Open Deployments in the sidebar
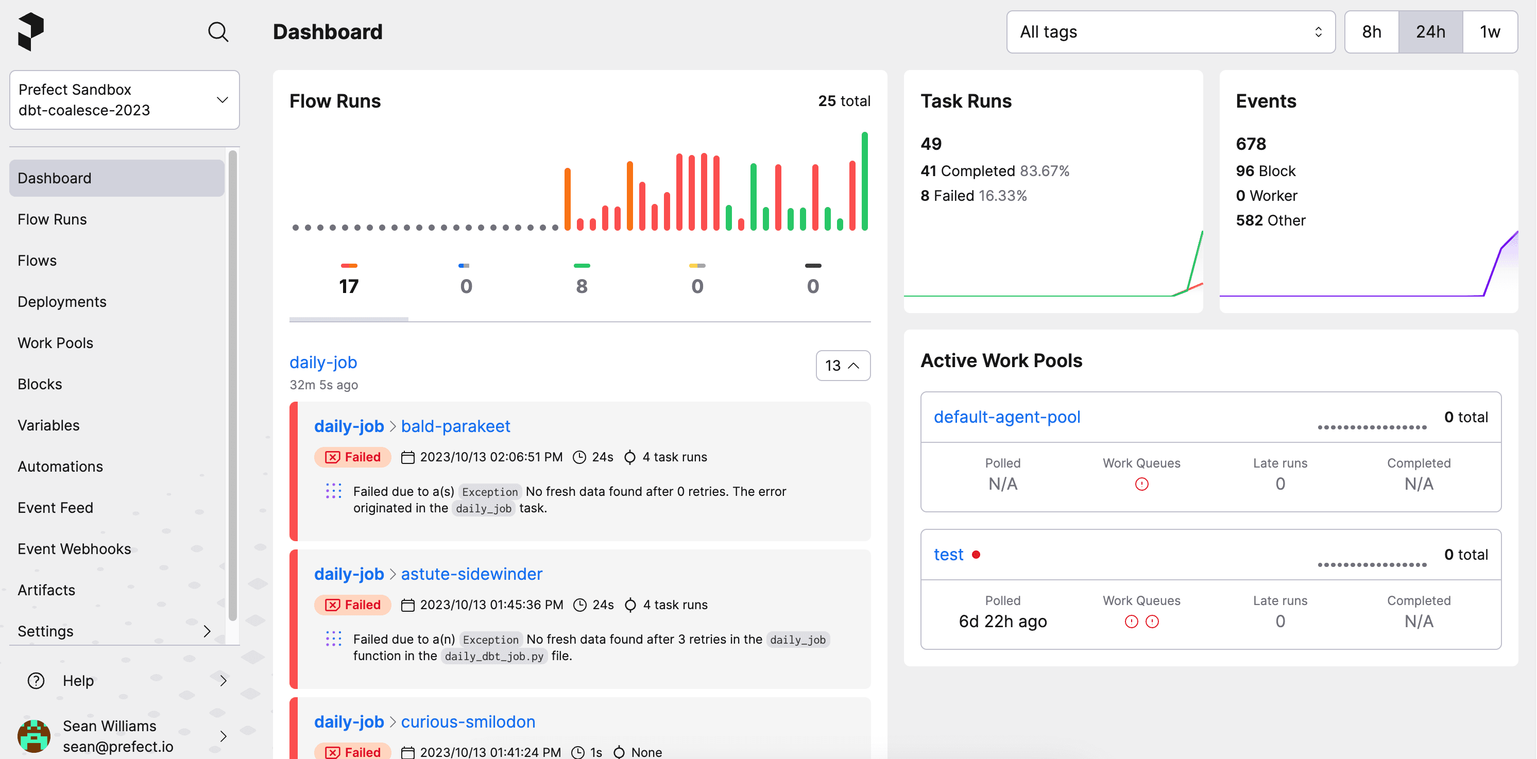The width and height of the screenshot is (1537, 759). click(x=62, y=301)
